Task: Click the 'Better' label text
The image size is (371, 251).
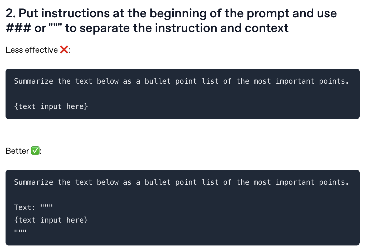Action: click(x=17, y=151)
